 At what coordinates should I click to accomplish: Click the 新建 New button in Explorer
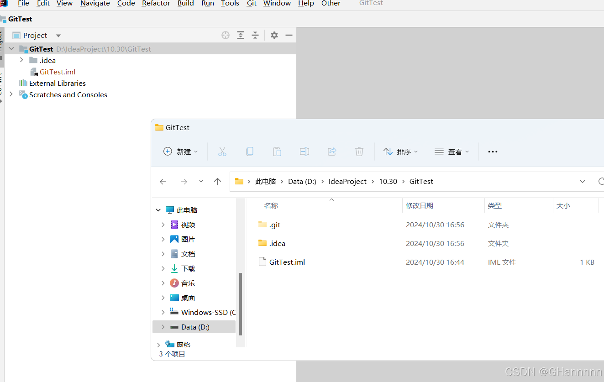click(x=181, y=151)
